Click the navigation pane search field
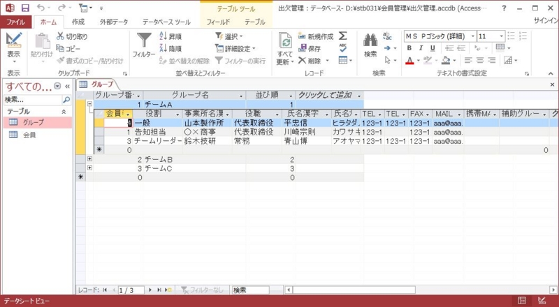559x307 pixels. [33, 100]
